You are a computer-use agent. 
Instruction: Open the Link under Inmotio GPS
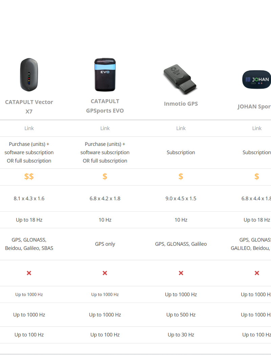tap(181, 128)
